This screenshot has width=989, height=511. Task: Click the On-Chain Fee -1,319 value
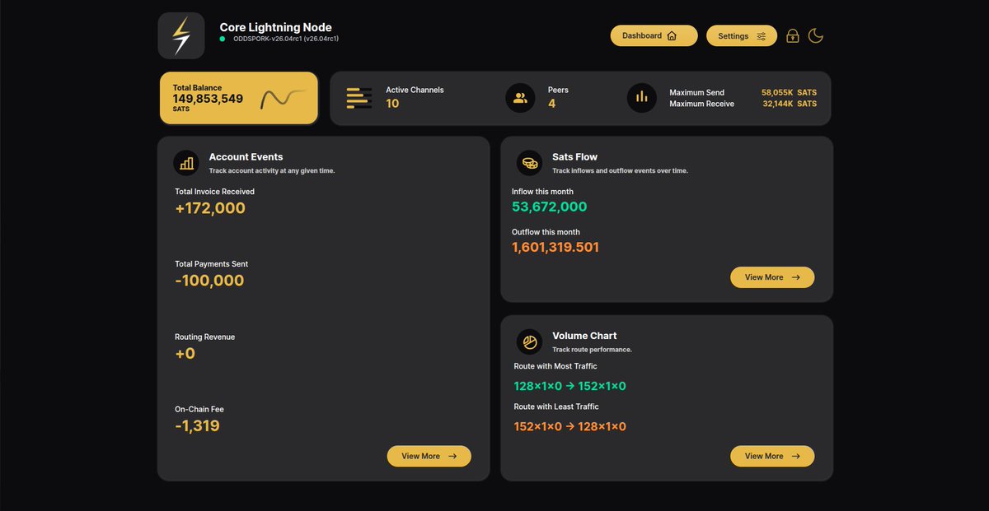point(197,426)
